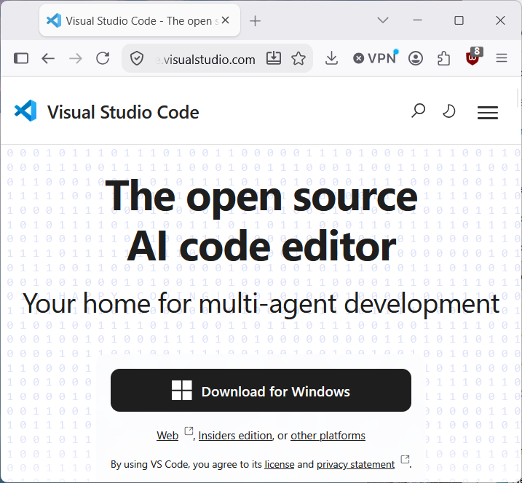Viewport: 522px width, 483px height.
Task: Open the uBlock Origin extension
Action: pos(474,57)
